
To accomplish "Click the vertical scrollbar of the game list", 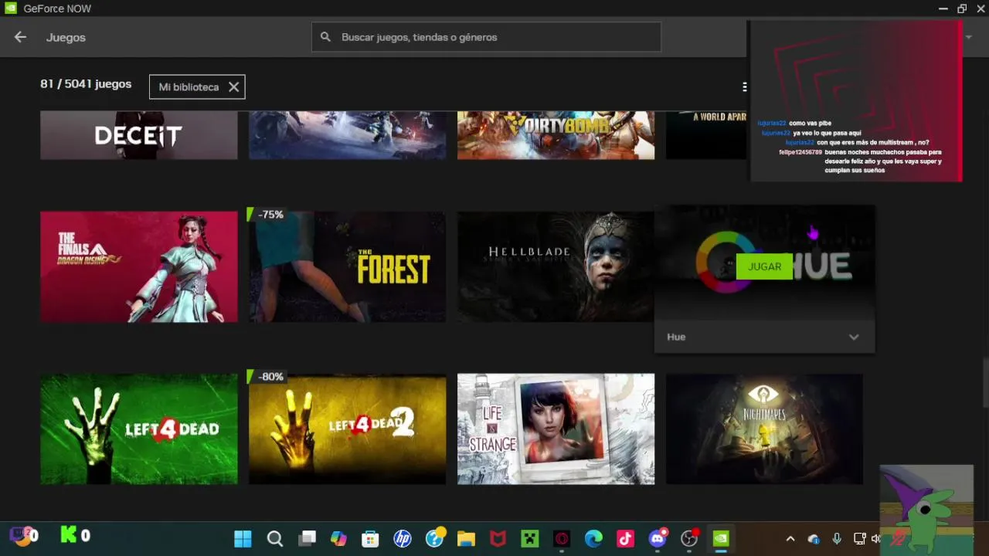I will [x=984, y=381].
